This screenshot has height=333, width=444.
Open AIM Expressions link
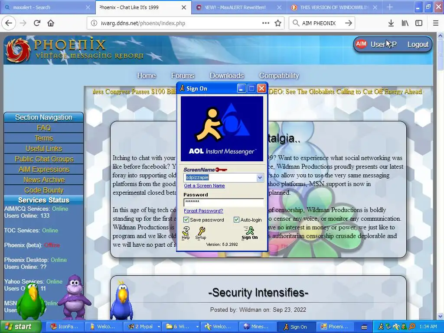click(x=44, y=170)
